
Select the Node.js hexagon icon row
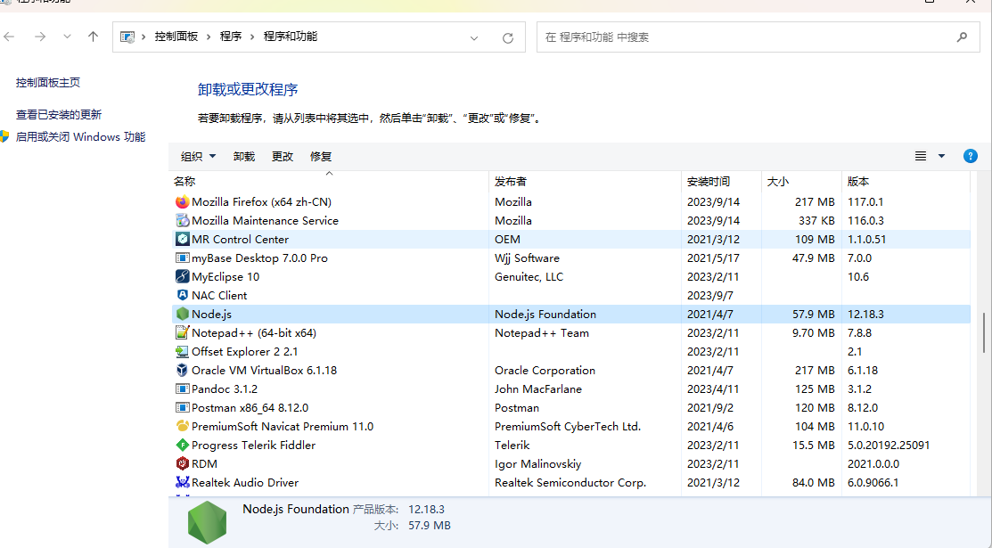pyautogui.click(x=183, y=315)
